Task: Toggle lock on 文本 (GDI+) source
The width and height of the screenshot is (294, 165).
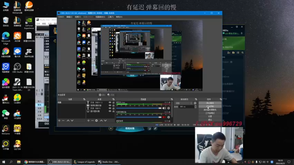Action: click(114, 108)
